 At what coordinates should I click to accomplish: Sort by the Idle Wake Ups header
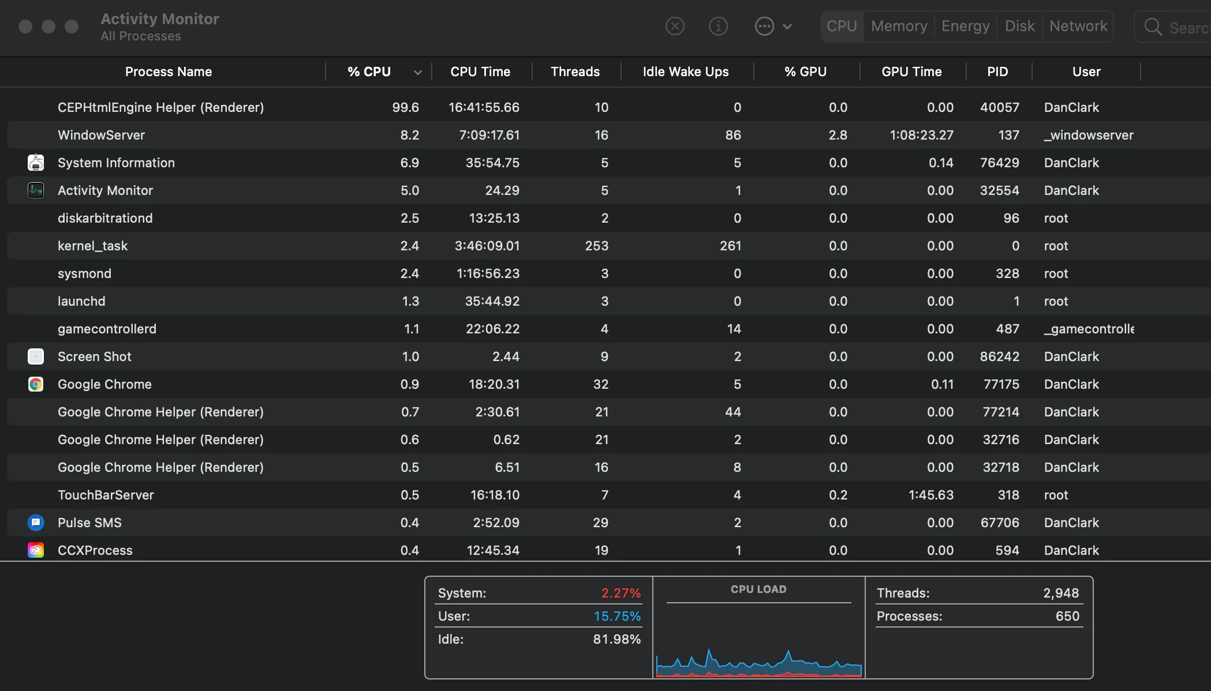click(x=685, y=72)
